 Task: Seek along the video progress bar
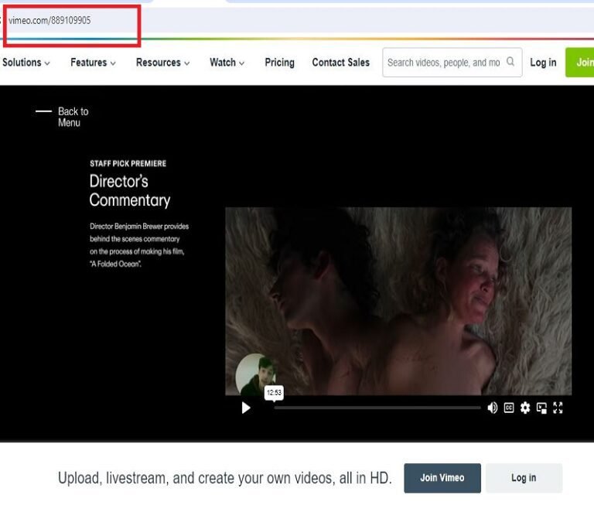tap(377, 408)
